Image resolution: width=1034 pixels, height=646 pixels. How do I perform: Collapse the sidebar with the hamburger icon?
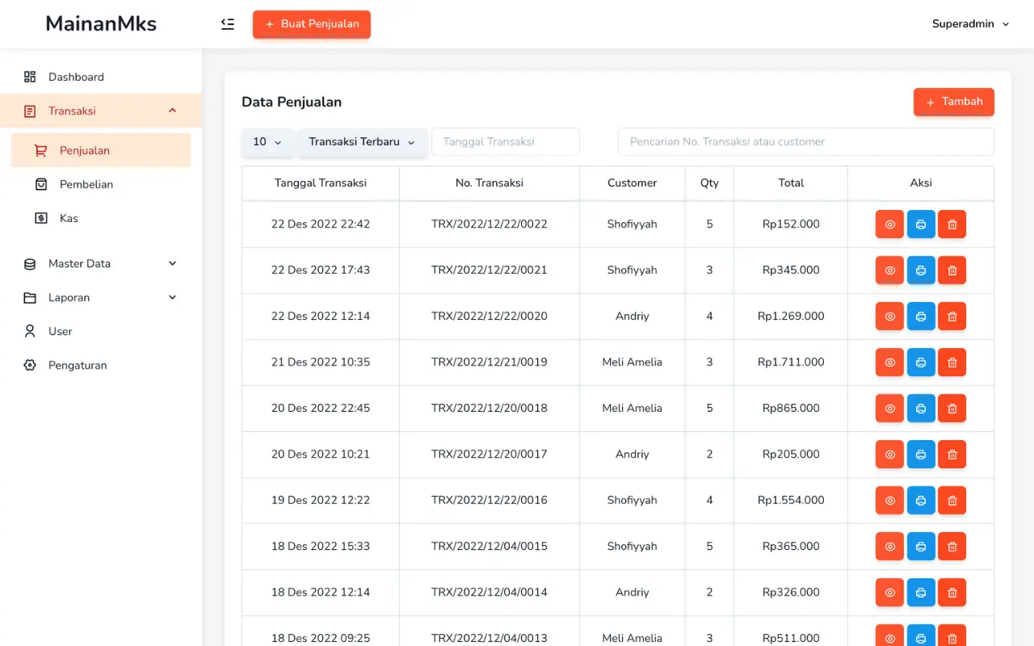228,24
